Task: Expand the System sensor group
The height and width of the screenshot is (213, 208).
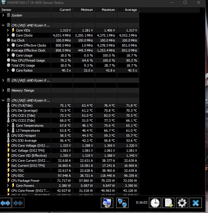Action: point(3,15)
